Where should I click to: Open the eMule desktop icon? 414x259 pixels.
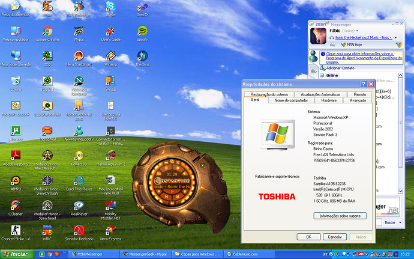click(x=47, y=8)
